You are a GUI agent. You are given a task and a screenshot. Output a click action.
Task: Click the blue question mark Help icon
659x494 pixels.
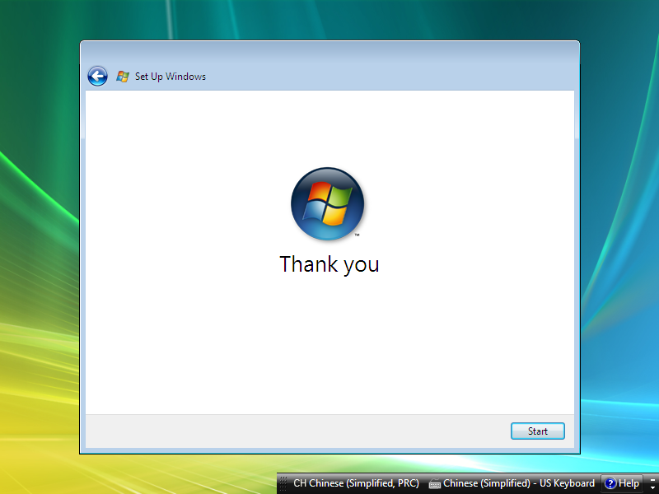[x=610, y=483]
